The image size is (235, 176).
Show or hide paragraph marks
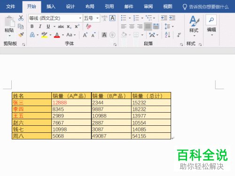179,35
